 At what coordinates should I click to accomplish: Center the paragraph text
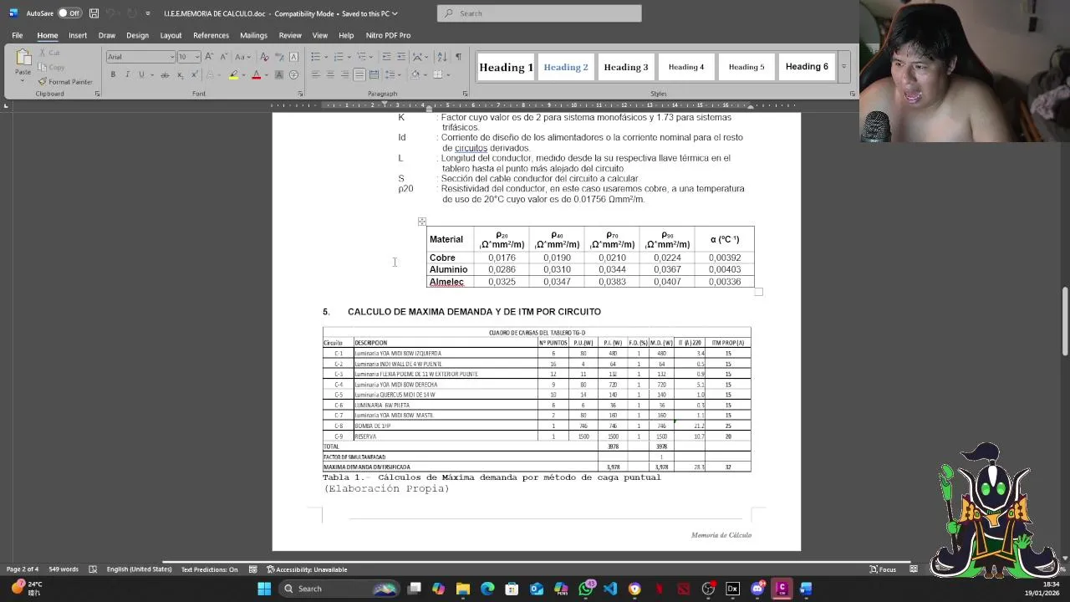(x=330, y=74)
